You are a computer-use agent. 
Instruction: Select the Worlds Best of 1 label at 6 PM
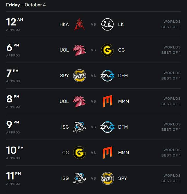coord(171,50)
